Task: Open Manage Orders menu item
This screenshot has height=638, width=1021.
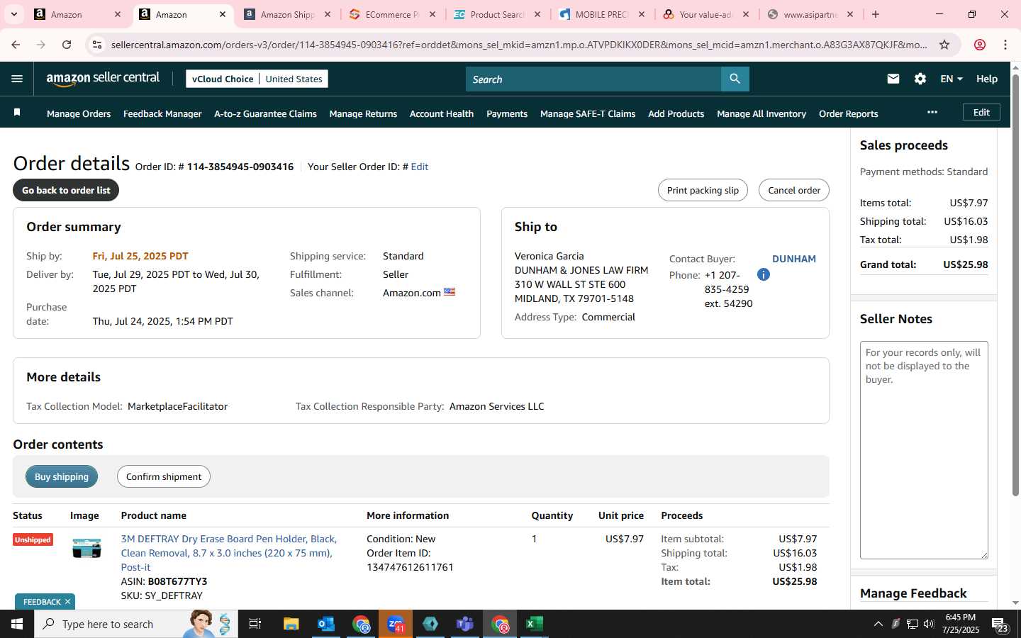Action: click(x=79, y=113)
